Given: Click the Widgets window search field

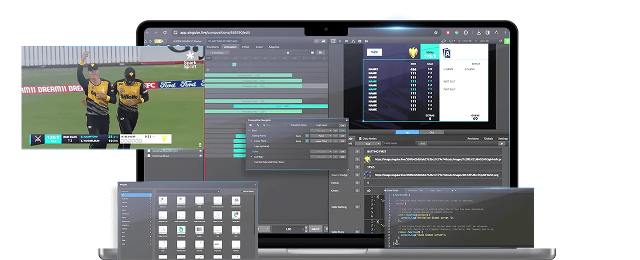Looking at the screenshot, I should pyautogui.click(x=188, y=191).
